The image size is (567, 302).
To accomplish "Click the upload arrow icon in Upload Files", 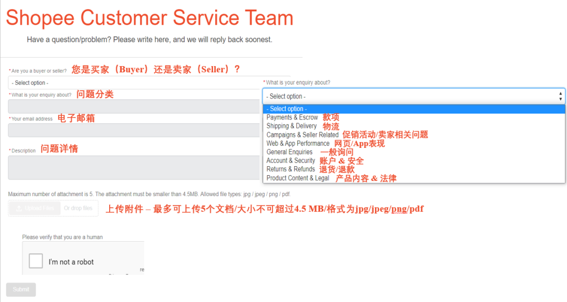I will 19,209.
